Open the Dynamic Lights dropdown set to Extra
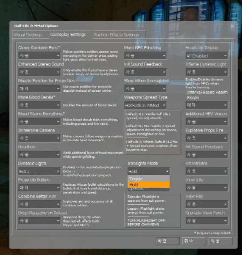The width and height of the screenshot is (242, 255). click(39, 171)
